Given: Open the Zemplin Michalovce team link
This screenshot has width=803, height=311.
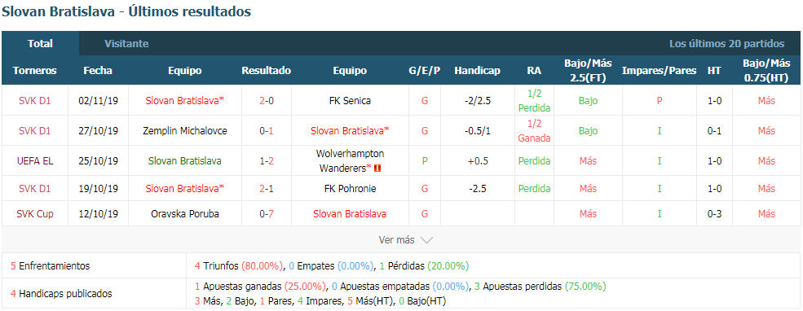Looking at the screenshot, I should point(185,131).
